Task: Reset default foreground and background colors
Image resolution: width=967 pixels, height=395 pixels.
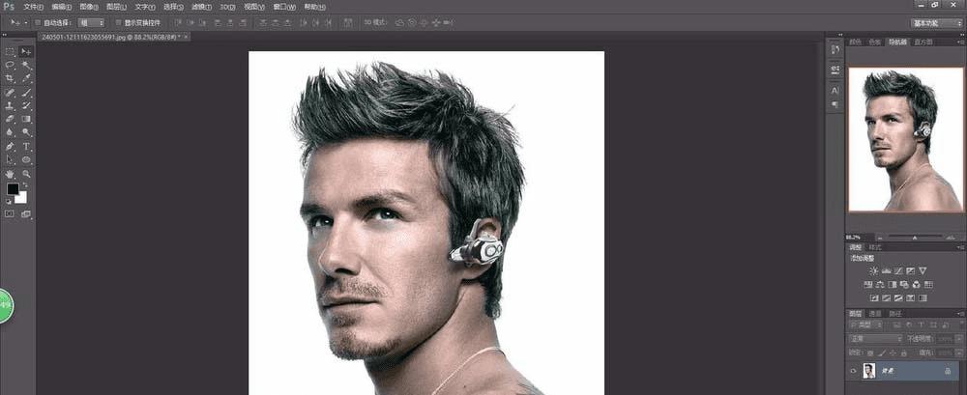Action: point(9,201)
